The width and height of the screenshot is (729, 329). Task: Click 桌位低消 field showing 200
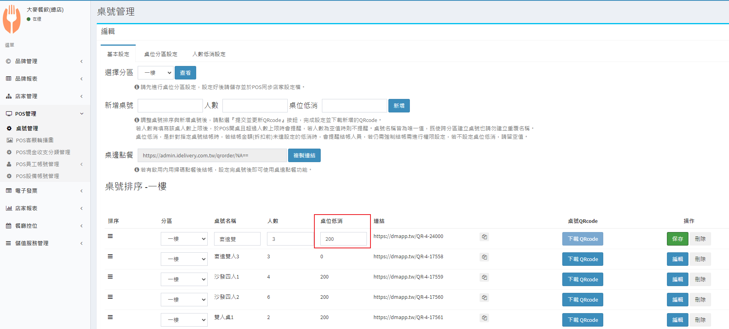click(x=343, y=239)
